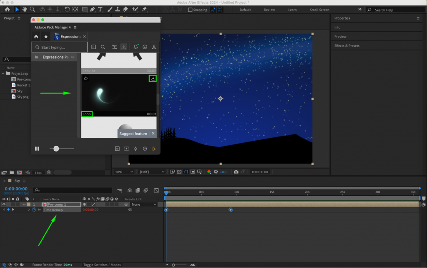This screenshot has height=268, width=427.
Task: Open AEJuice notifications bell
Action: pyautogui.click(x=136, y=47)
